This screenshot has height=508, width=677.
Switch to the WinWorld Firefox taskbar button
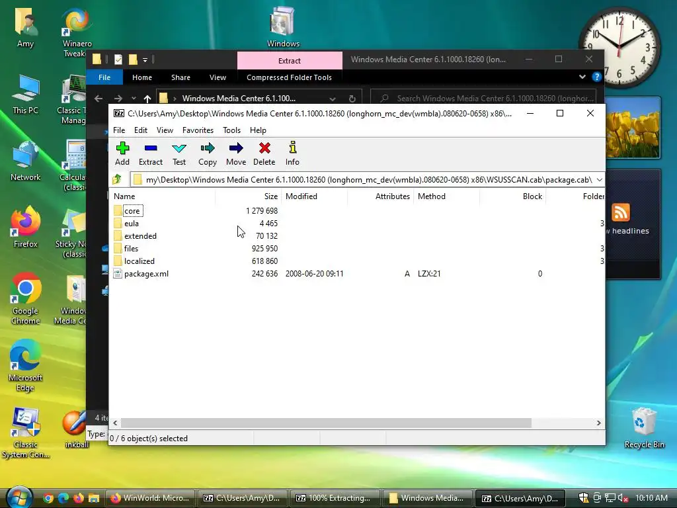pyautogui.click(x=150, y=498)
